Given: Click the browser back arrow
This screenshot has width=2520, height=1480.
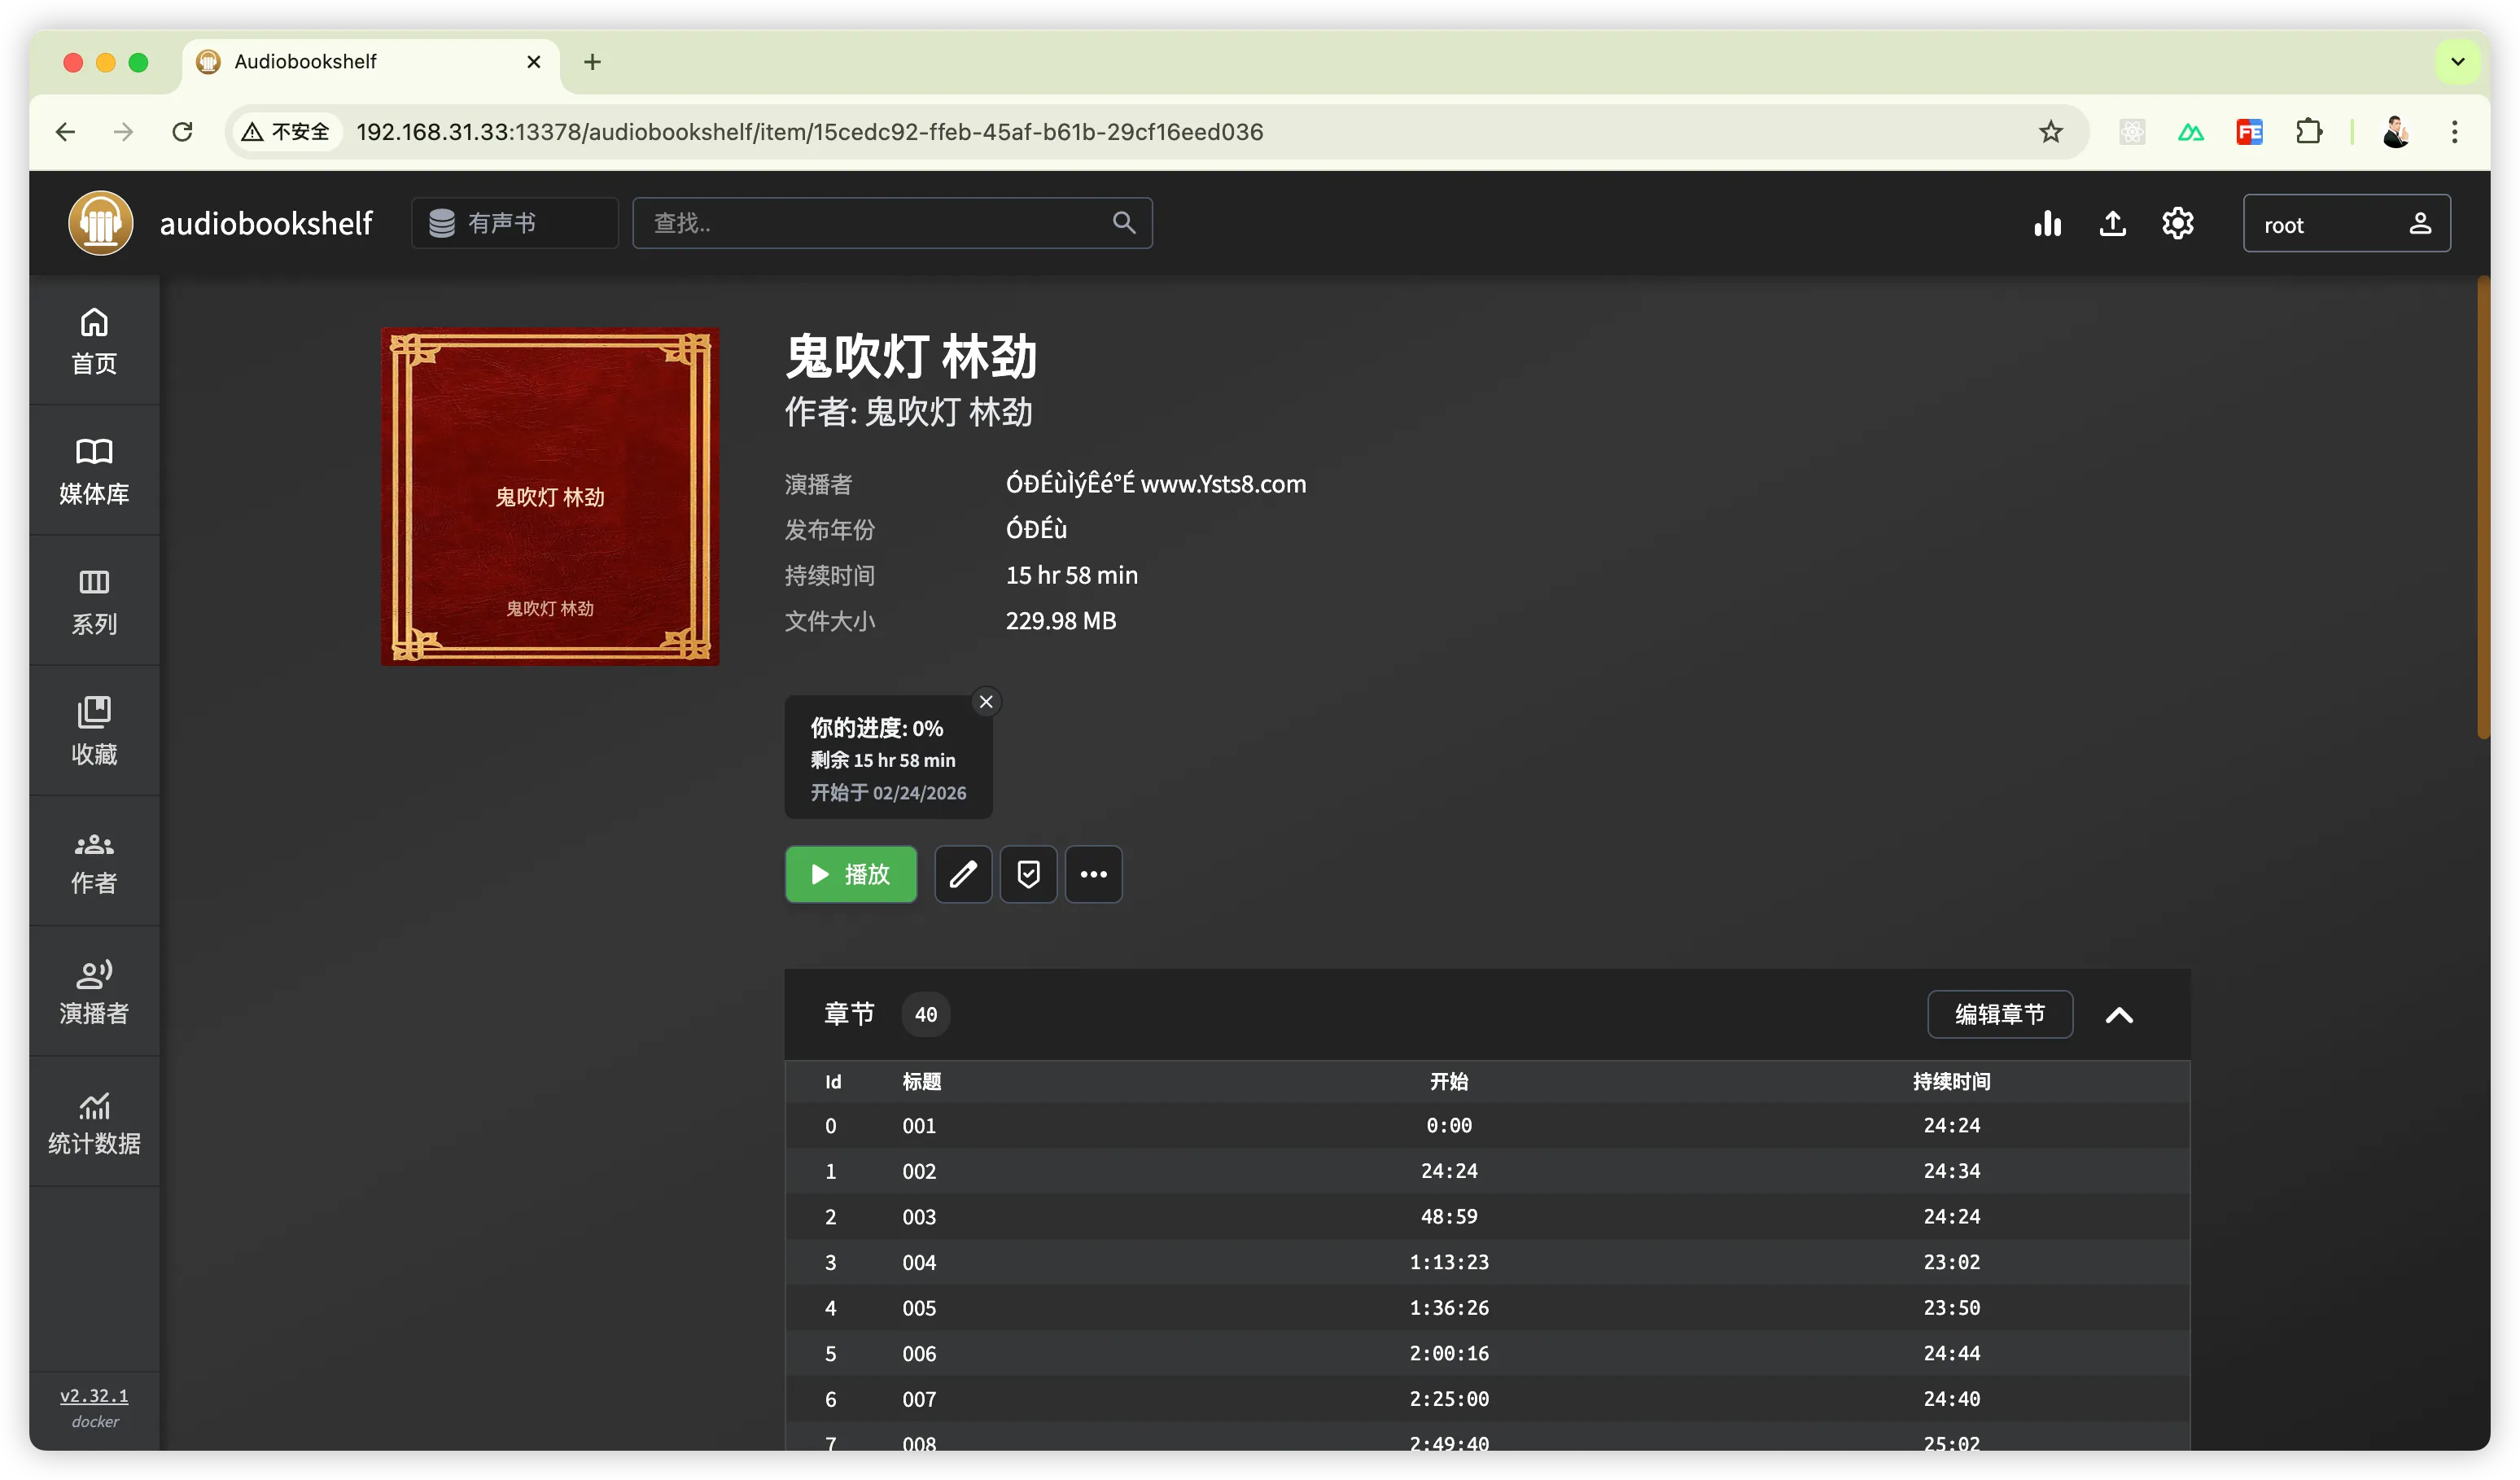Looking at the screenshot, I should 66,132.
